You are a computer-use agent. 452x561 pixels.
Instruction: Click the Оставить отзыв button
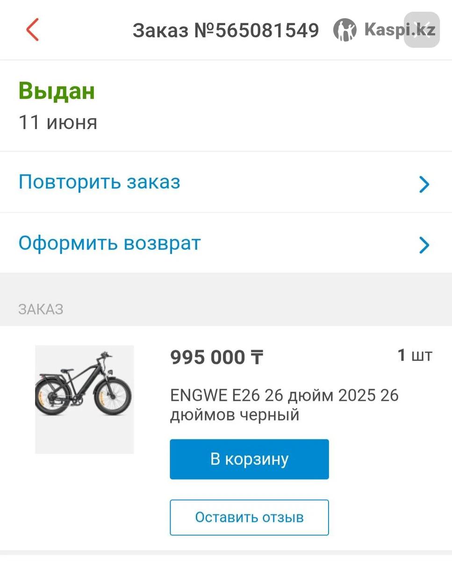click(x=249, y=517)
